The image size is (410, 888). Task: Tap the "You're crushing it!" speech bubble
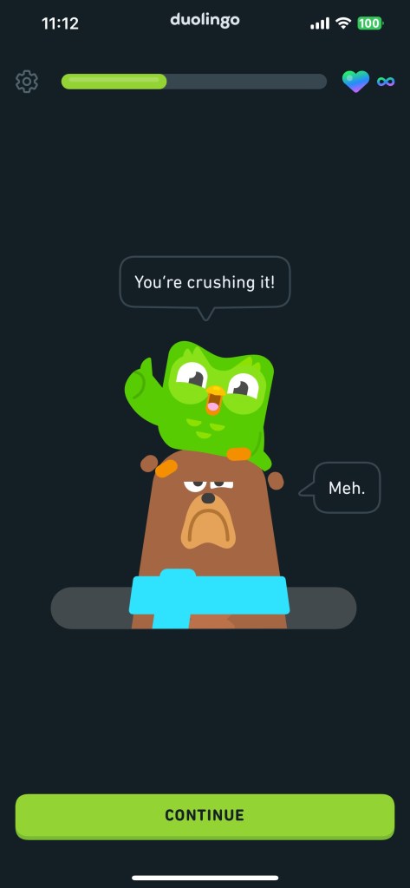(205, 283)
